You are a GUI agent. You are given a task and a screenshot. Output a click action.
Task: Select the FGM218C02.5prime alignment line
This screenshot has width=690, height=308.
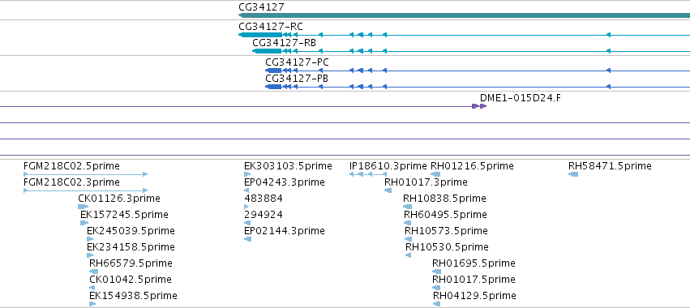click(x=85, y=174)
